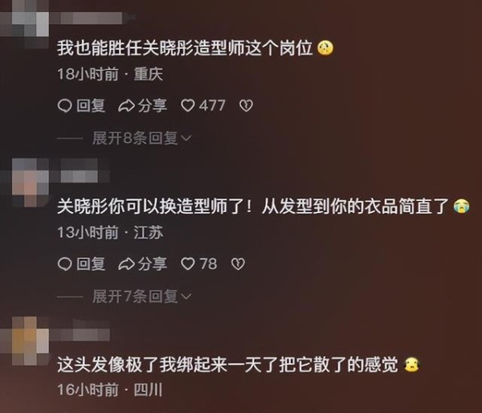
Task: Tap crying emoji after 衣品简直了
Action: coord(461,206)
